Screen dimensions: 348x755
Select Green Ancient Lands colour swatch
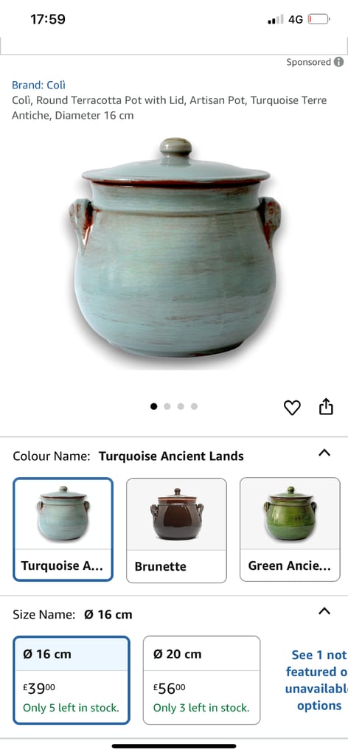290,530
